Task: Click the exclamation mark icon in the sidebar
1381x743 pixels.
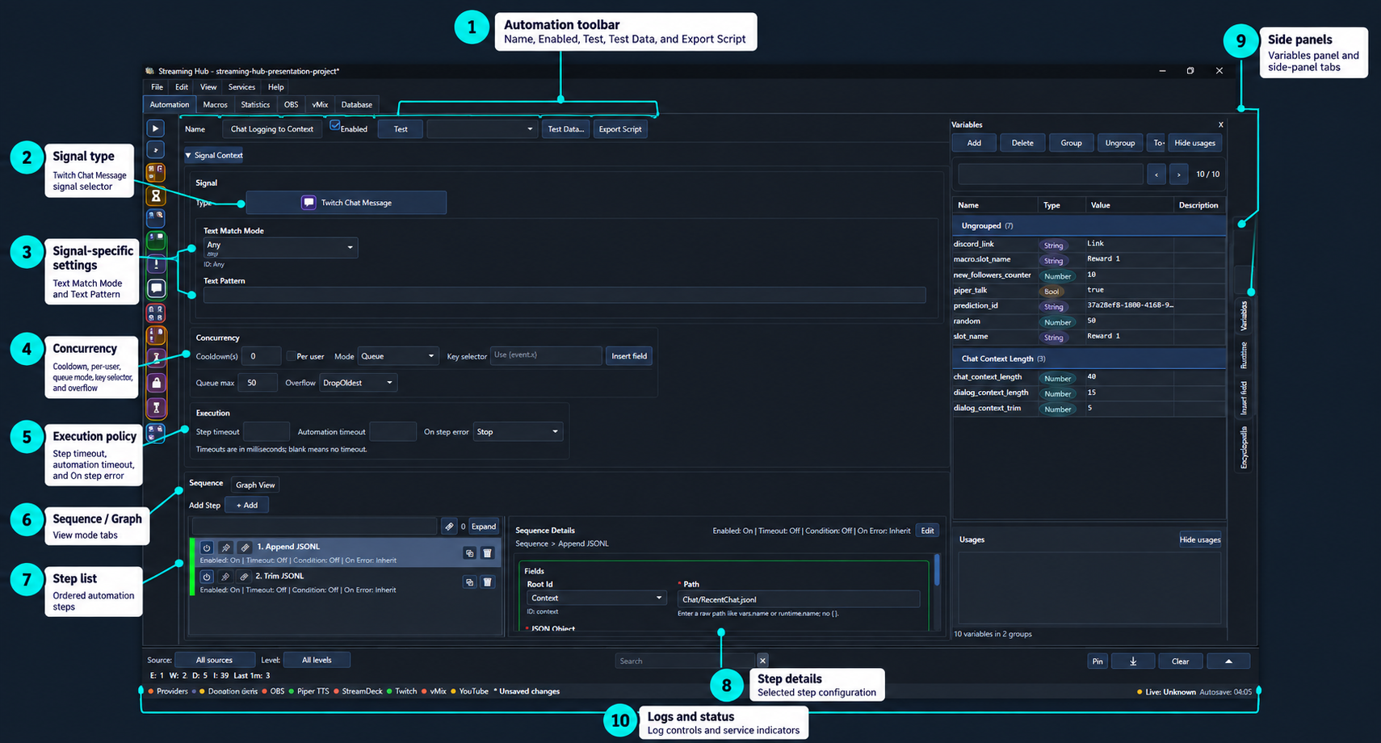Action: 156,264
